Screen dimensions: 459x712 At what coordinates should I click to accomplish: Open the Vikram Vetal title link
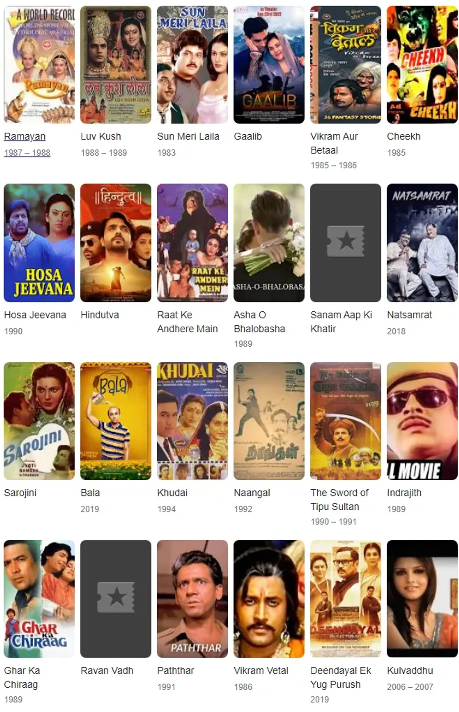(x=261, y=671)
